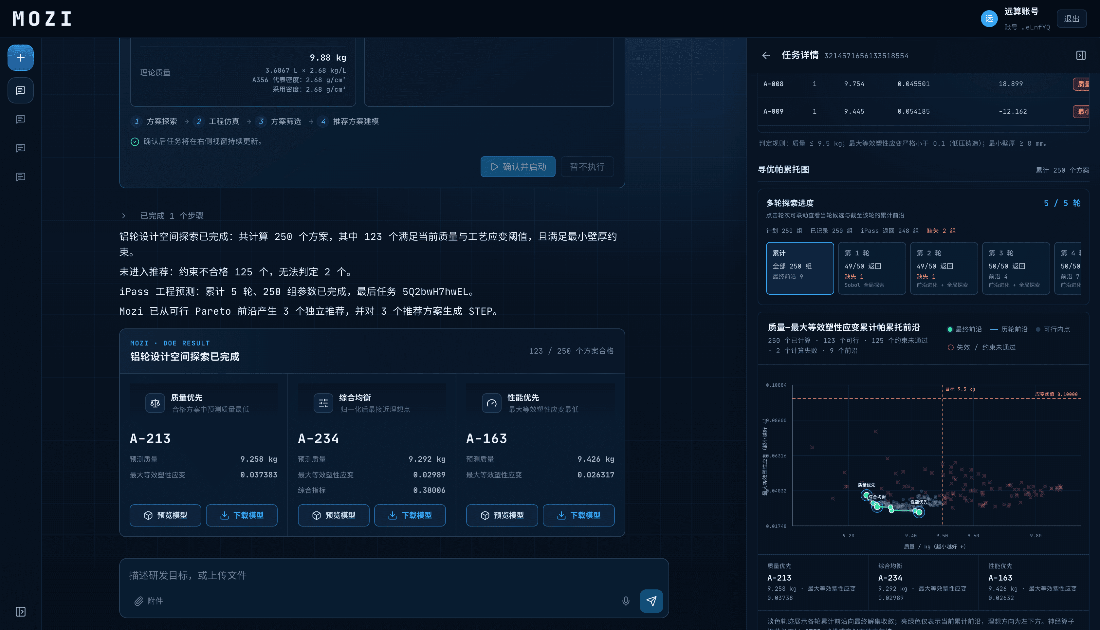Click the 质量优先 point on Pareto chart
This screenshot has height=630, width=1100.
click(x=866, y=495)
